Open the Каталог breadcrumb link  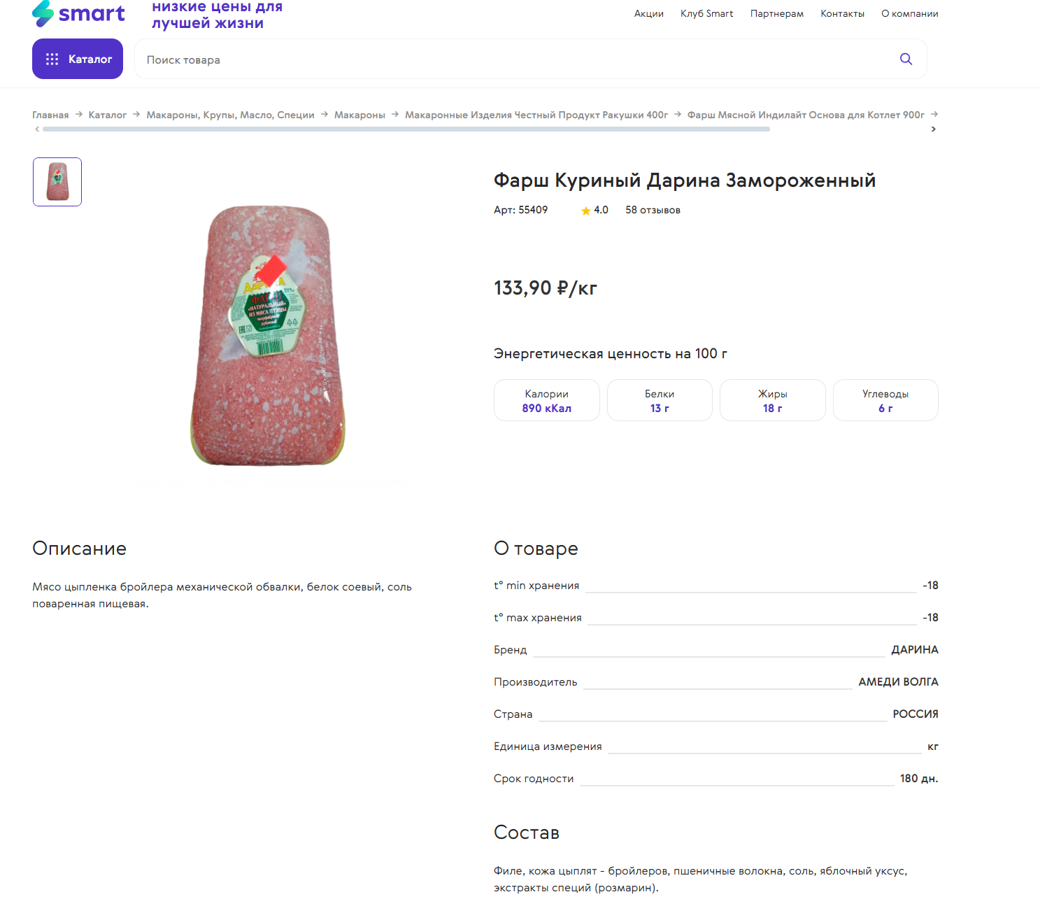point(107,115)
